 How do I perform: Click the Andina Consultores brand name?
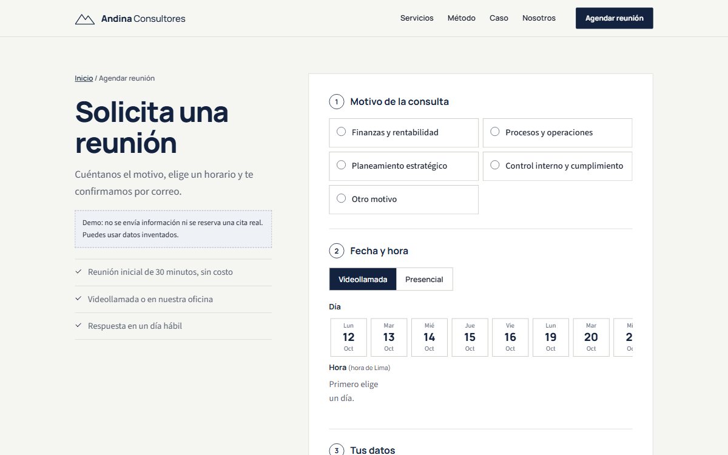(x=143, y=19)
